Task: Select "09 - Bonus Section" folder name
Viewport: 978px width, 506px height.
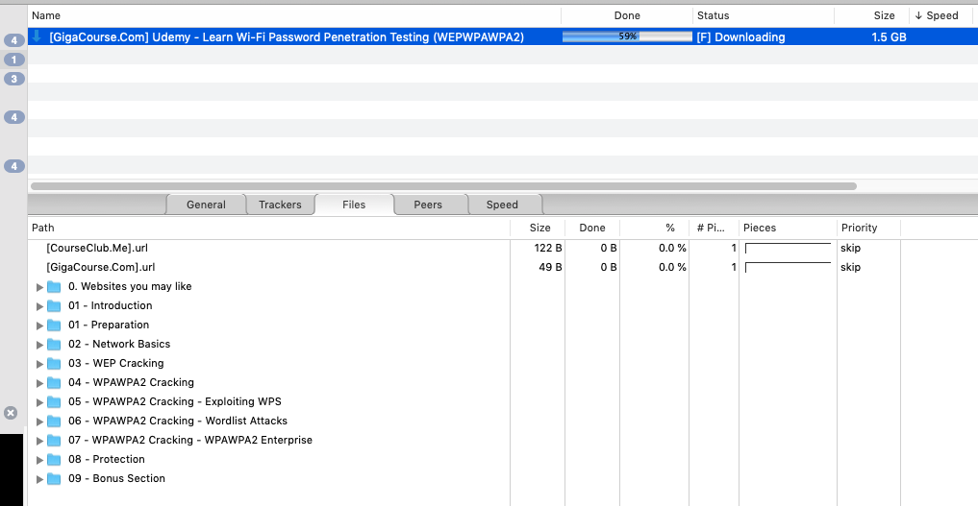Action: (x=116, y=478)
